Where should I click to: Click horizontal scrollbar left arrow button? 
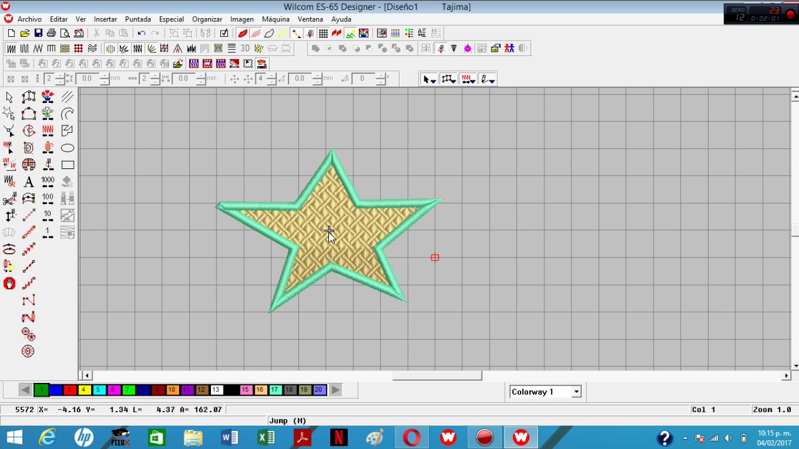[x=87, y=375]
